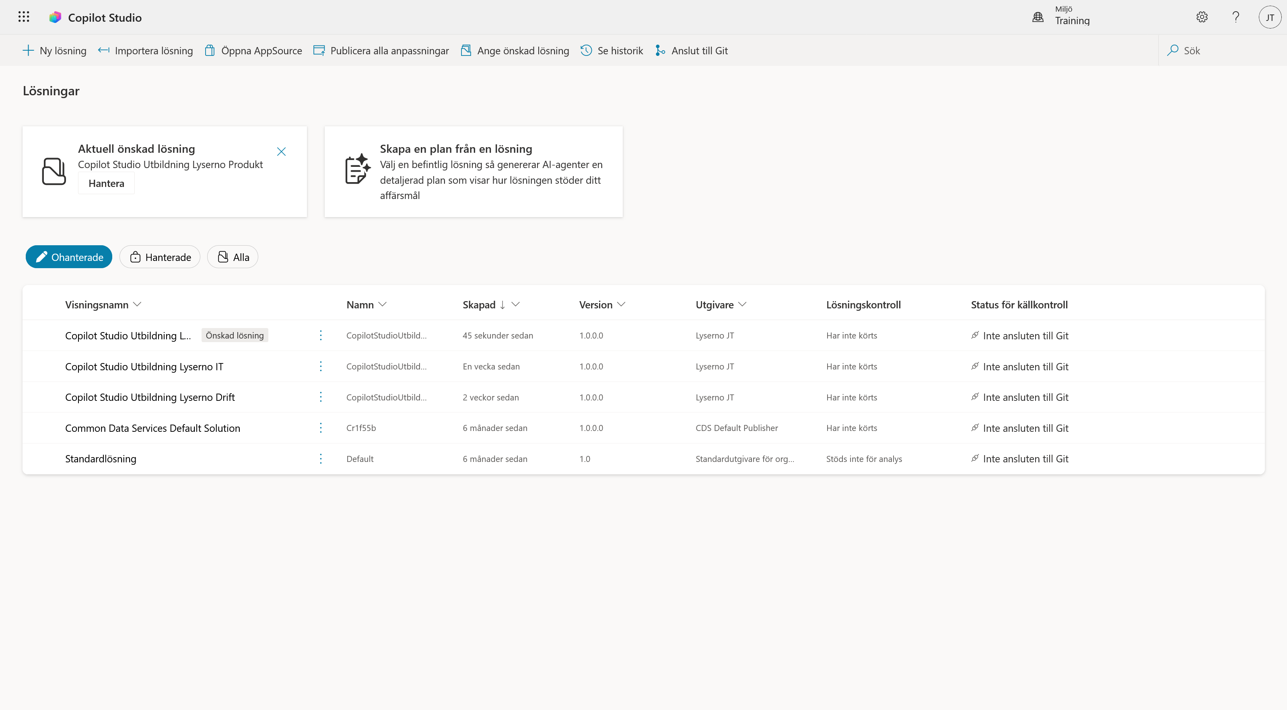Open more options for Standardlösning row
The width and height of the screenshot is (1287, 710).
click(x=321, y=458)
